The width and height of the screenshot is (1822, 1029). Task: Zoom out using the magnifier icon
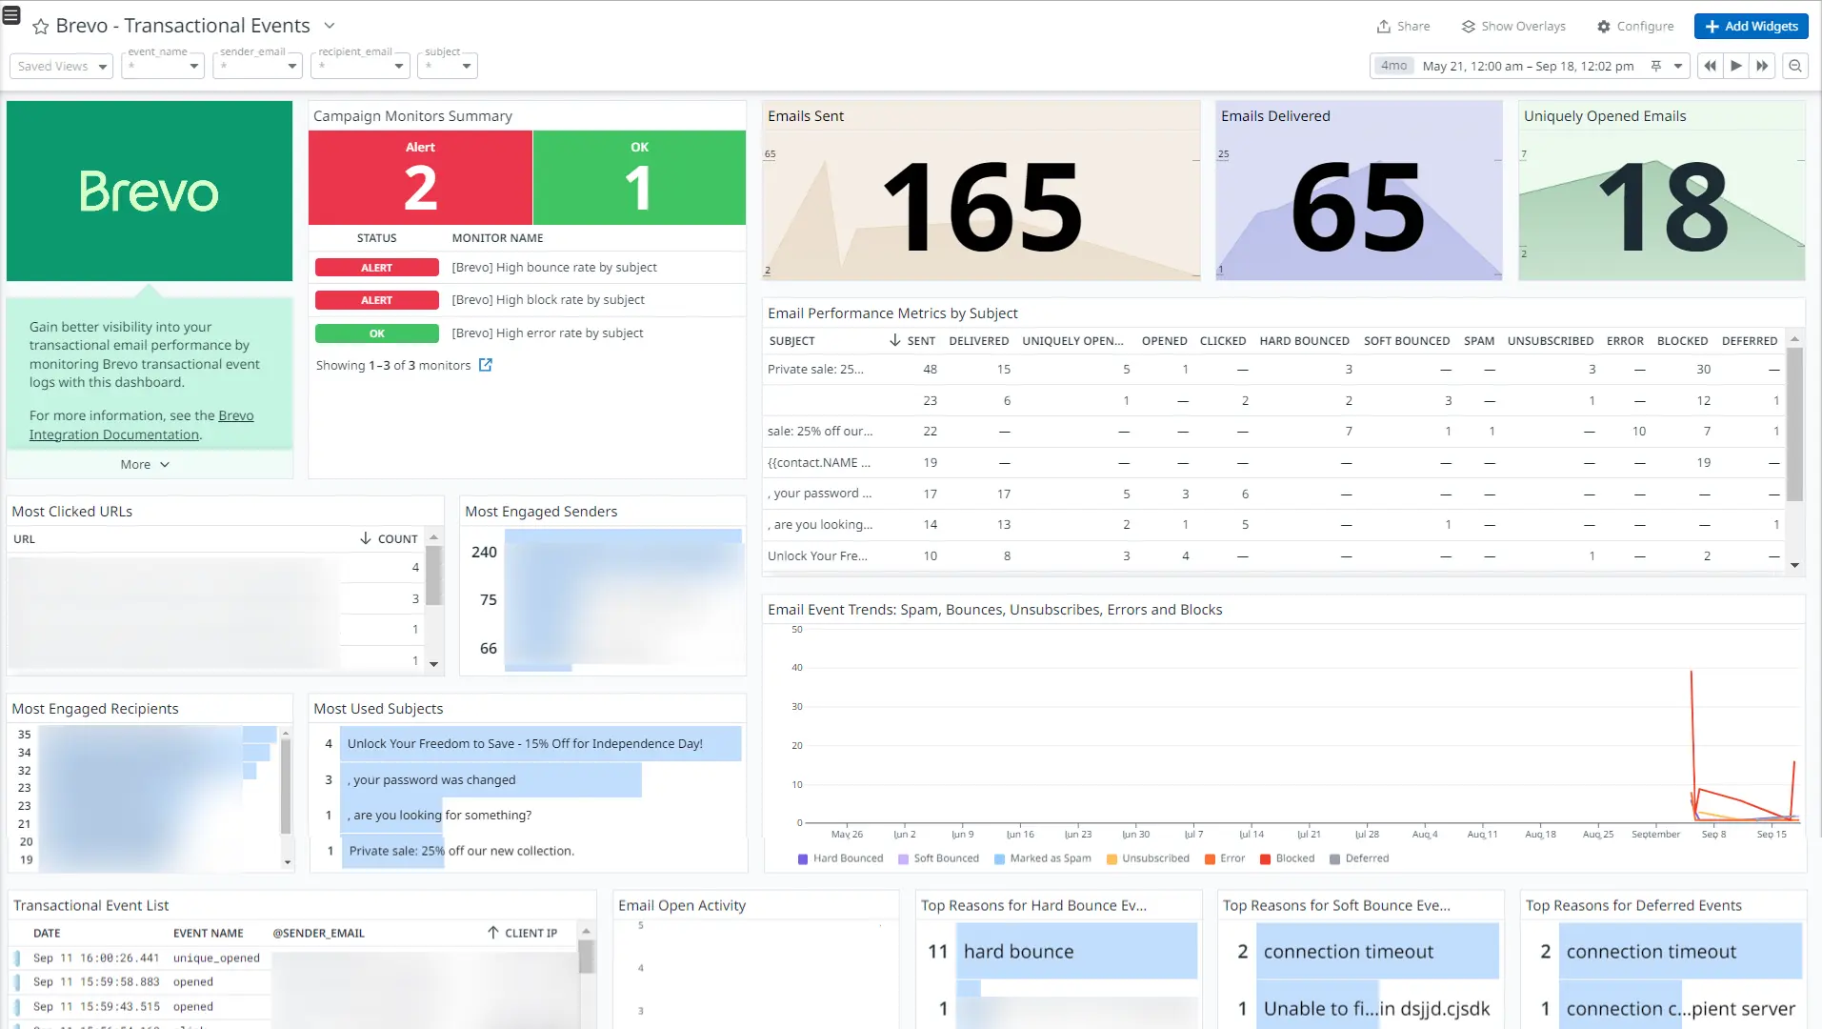[1795, 66]
